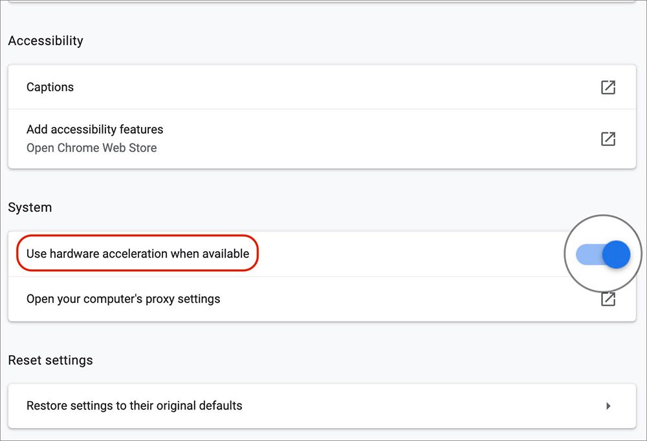Click the external link icon beside Captions

[x=608, y=87]
